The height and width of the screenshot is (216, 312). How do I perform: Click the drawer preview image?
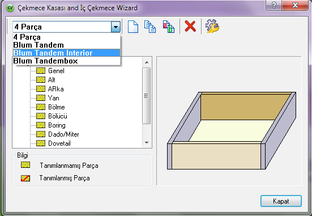[x=232, y=130]
